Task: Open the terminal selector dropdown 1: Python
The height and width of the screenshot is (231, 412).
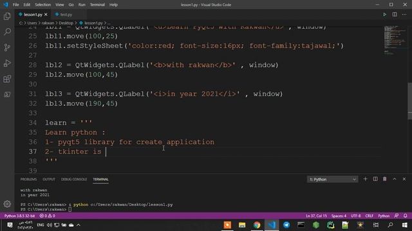Action: (332, 180)
